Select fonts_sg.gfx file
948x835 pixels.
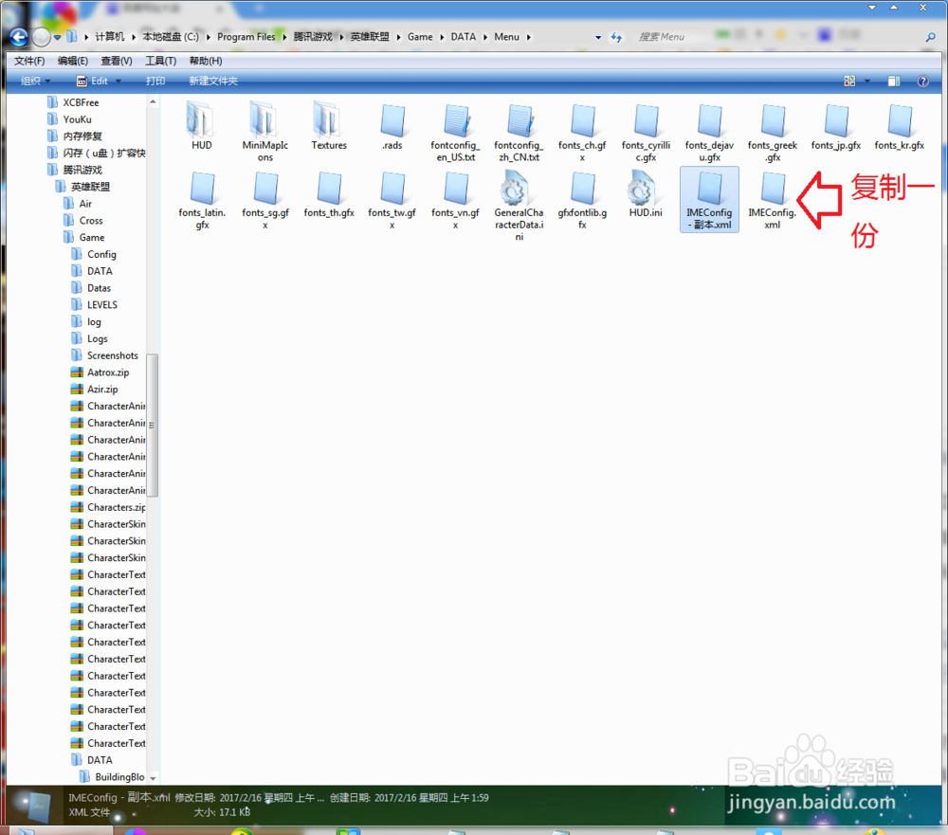(264, 200)
